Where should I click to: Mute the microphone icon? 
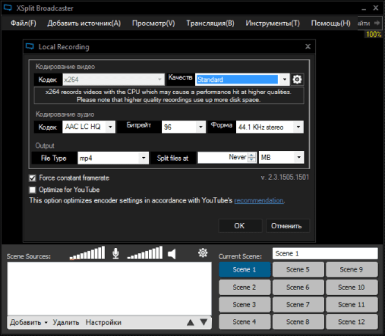116,253
